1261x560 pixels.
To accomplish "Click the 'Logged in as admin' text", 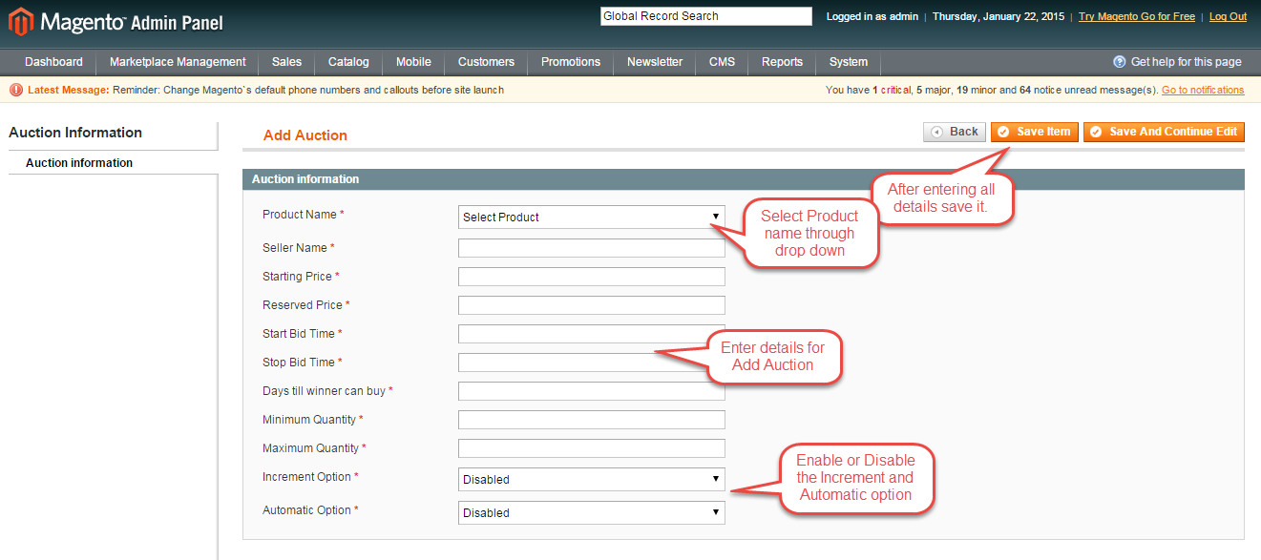I will [872, 16].
